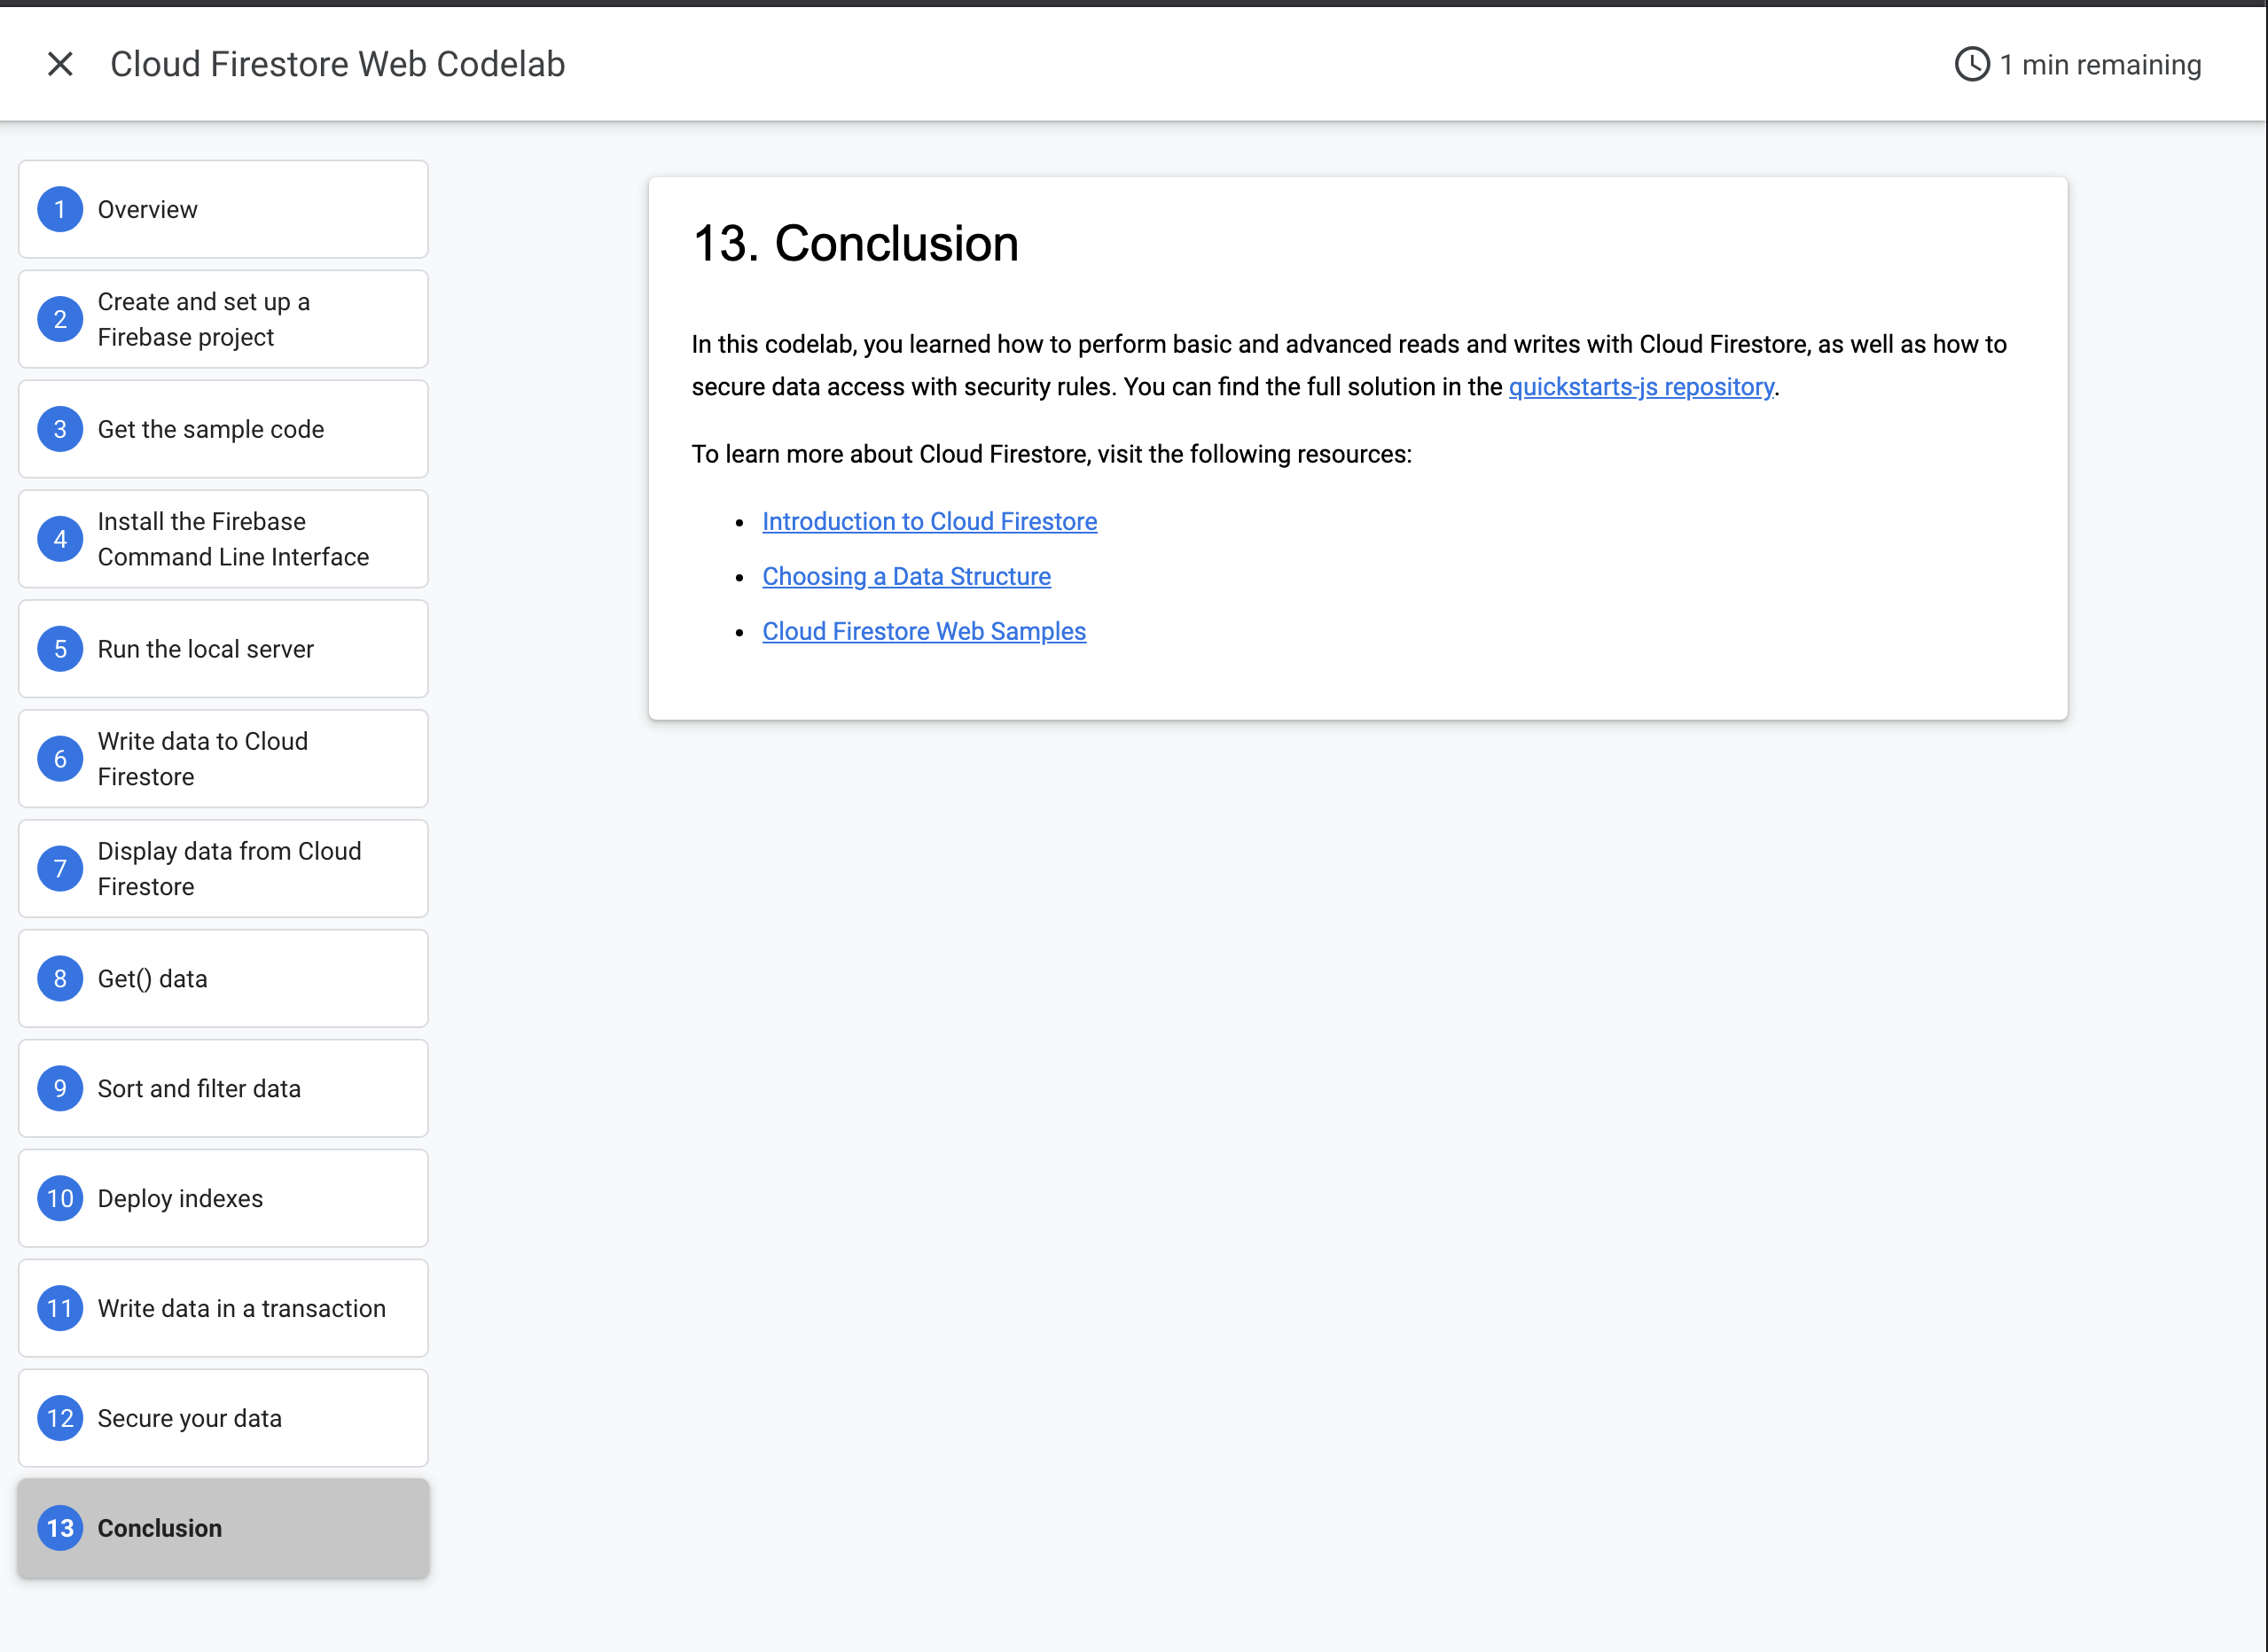This screenshot has height=1652, width=2268.
Task: Navigate to Get the sample code
Action: point(210,429)
